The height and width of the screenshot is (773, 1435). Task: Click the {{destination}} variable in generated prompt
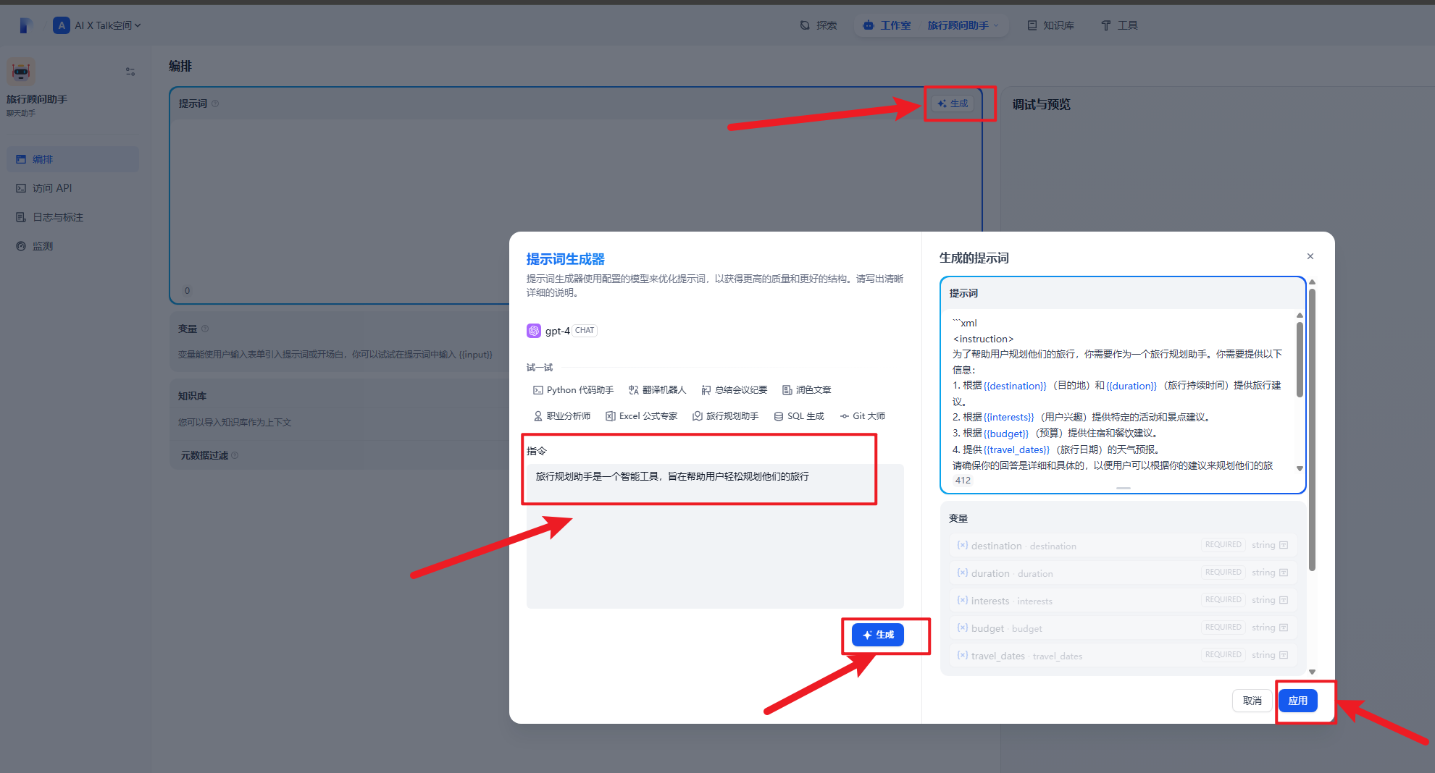coord(1015,386)
